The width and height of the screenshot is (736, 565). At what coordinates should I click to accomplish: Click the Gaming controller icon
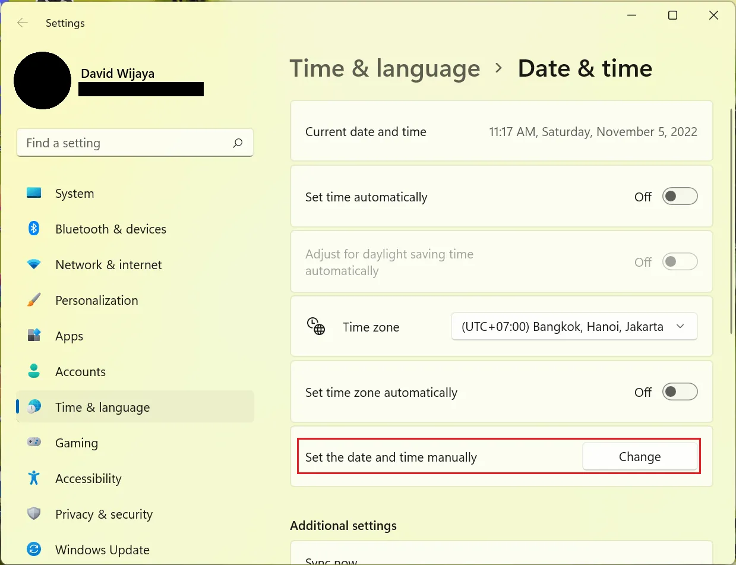[x=34, y=443]
